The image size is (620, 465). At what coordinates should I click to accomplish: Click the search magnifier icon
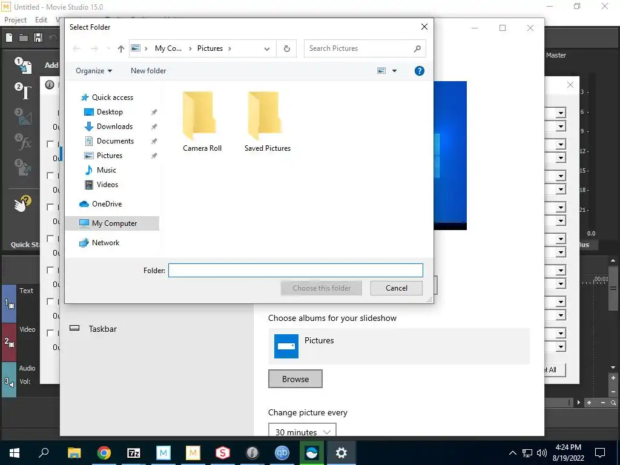tap(417, 48)
